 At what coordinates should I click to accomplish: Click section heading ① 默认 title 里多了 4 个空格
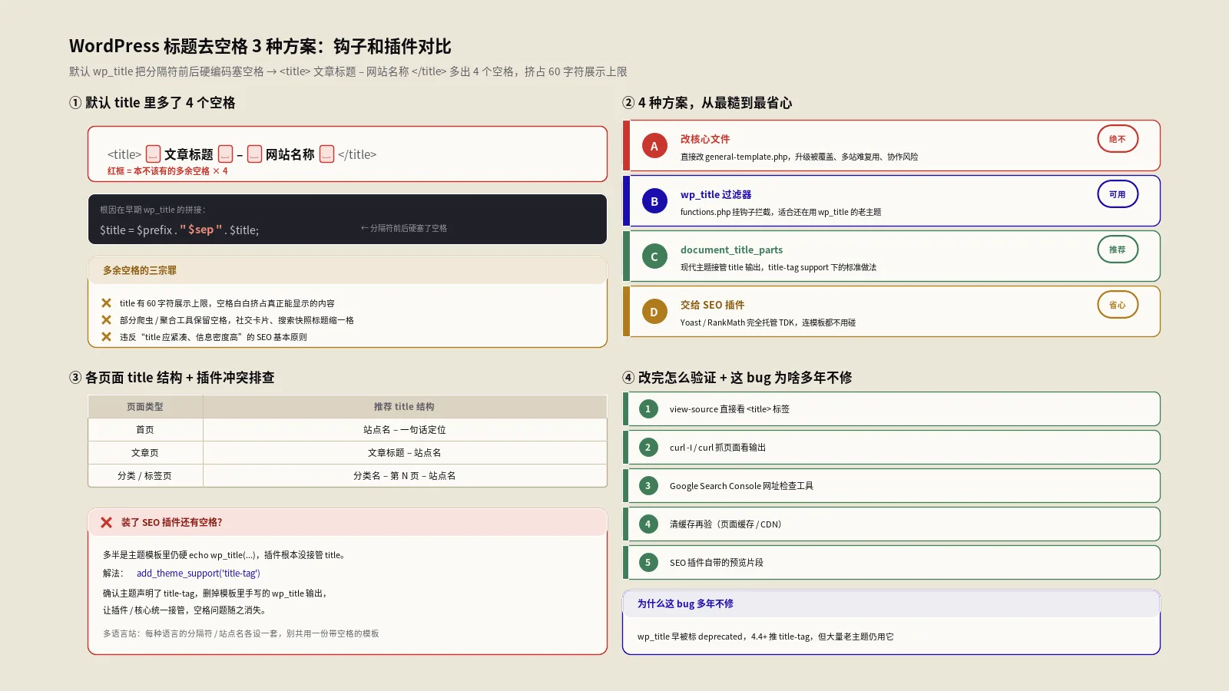[x=152, y=103]
